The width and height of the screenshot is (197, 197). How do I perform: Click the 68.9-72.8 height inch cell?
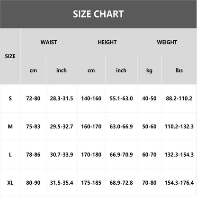coord(121,183)
